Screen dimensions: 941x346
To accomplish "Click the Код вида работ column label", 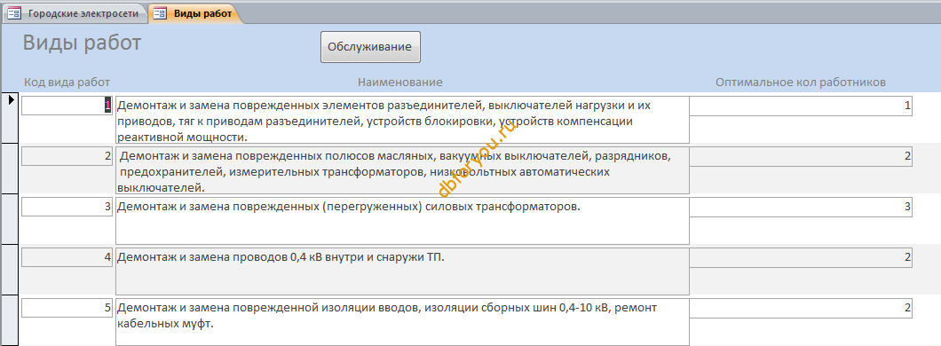I will click(67, 83).
